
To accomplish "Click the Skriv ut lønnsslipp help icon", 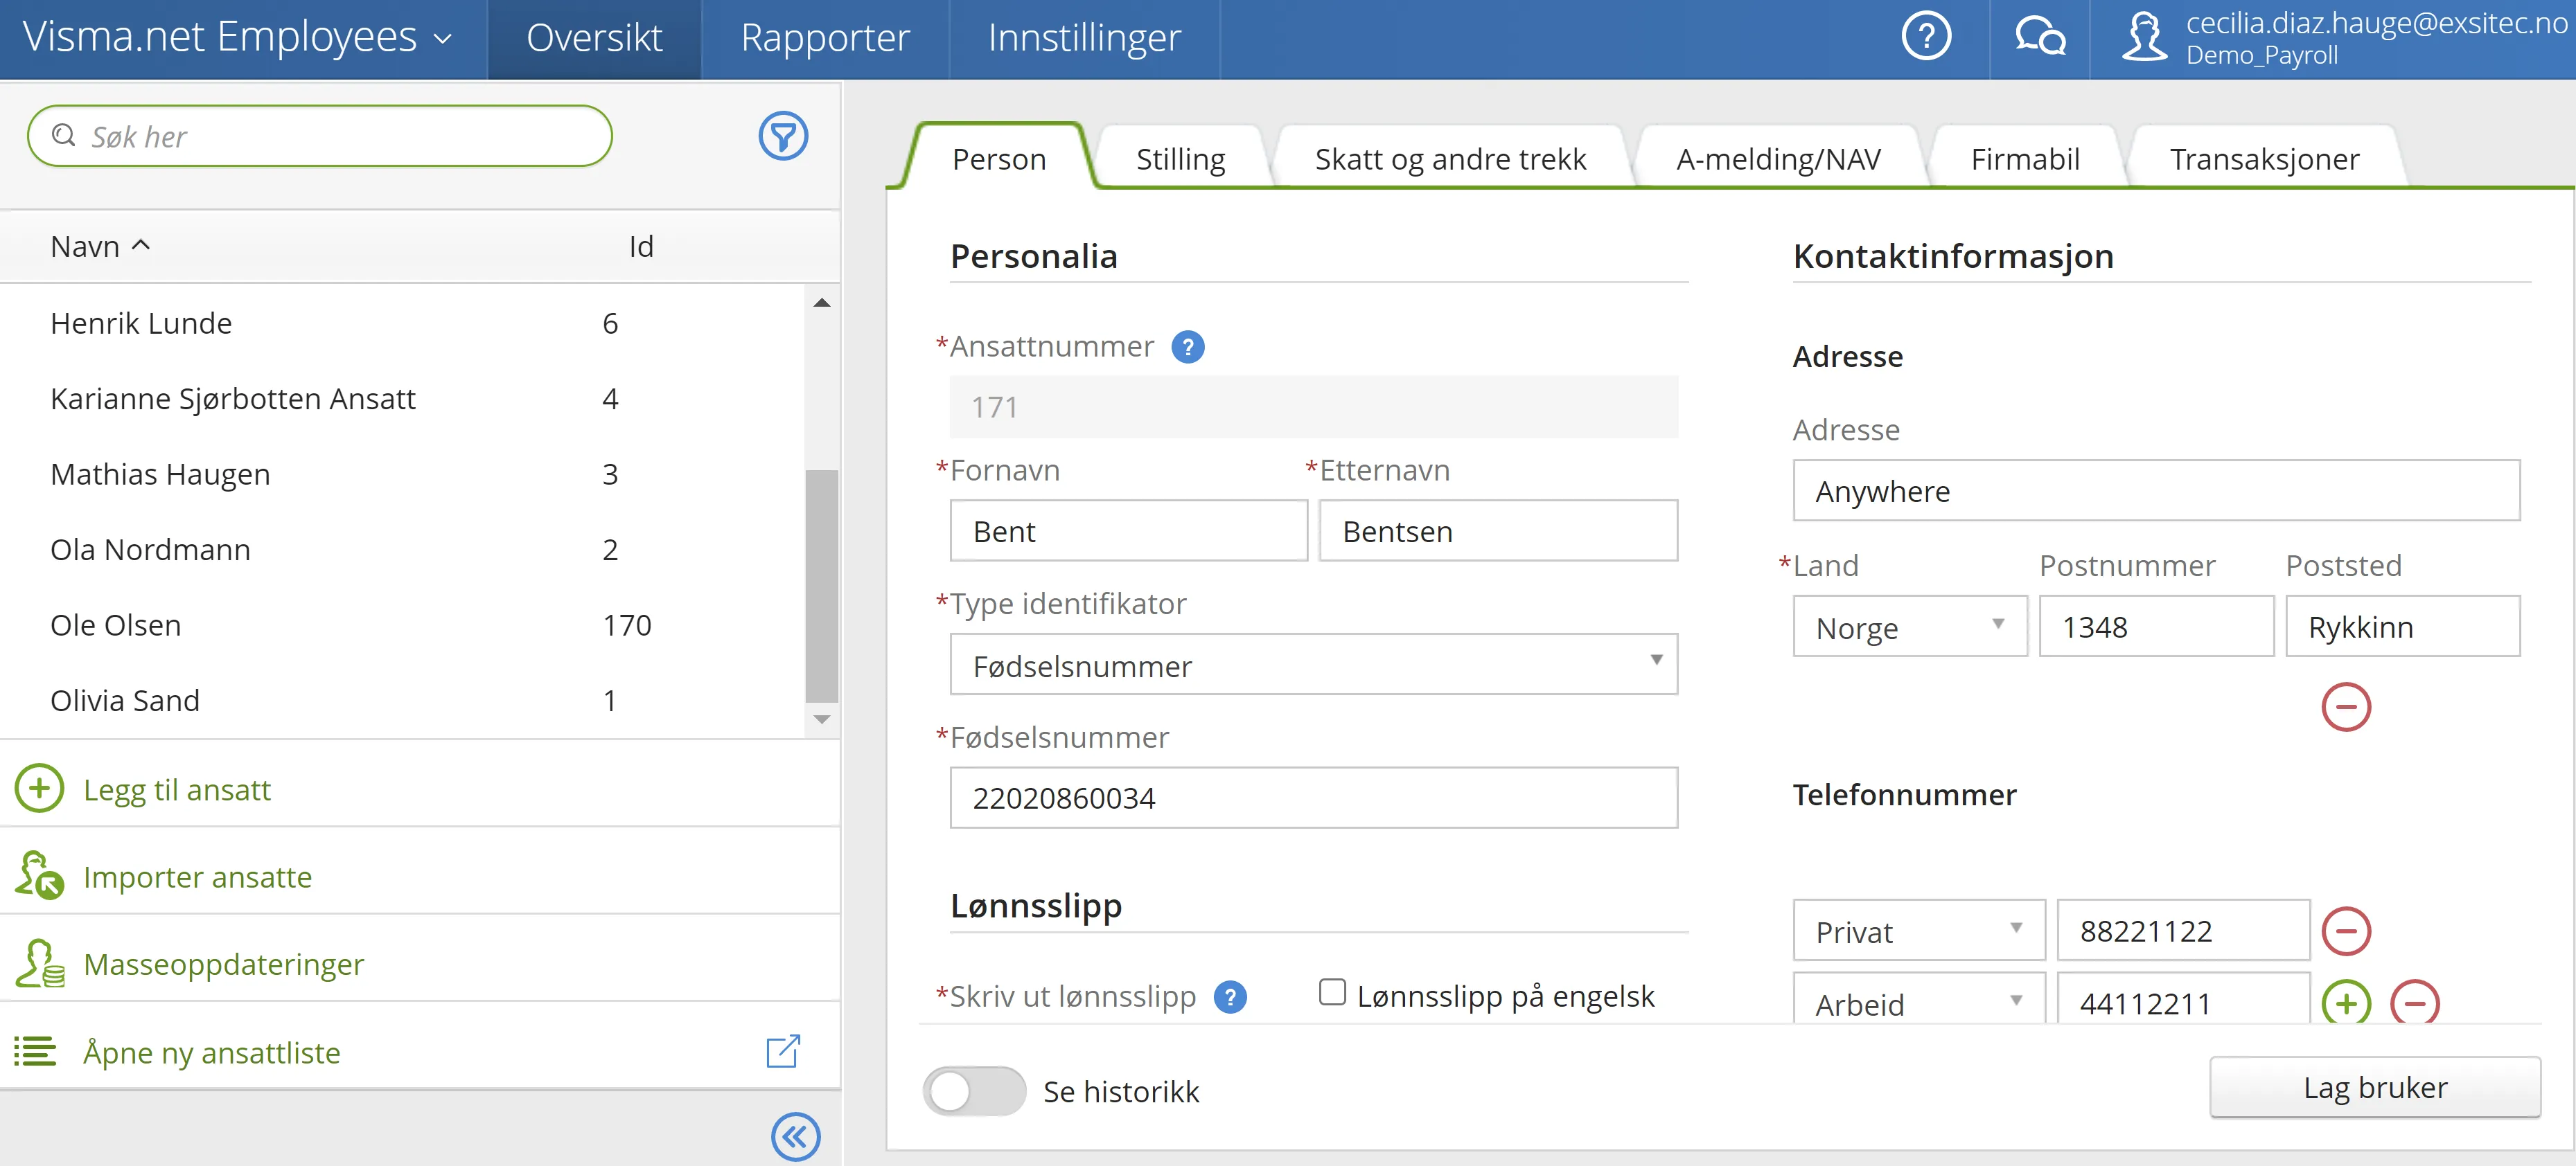I will [1230, 996].
